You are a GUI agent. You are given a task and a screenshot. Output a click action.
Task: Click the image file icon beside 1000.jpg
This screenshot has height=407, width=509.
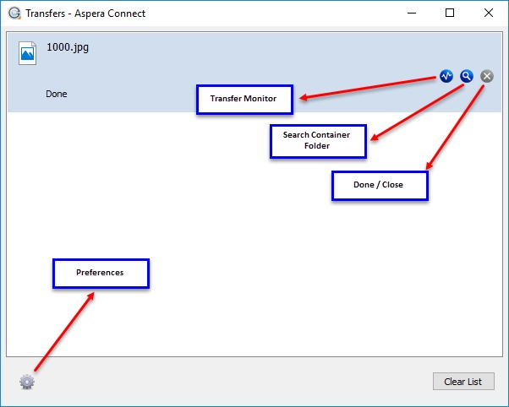(27, 52)
